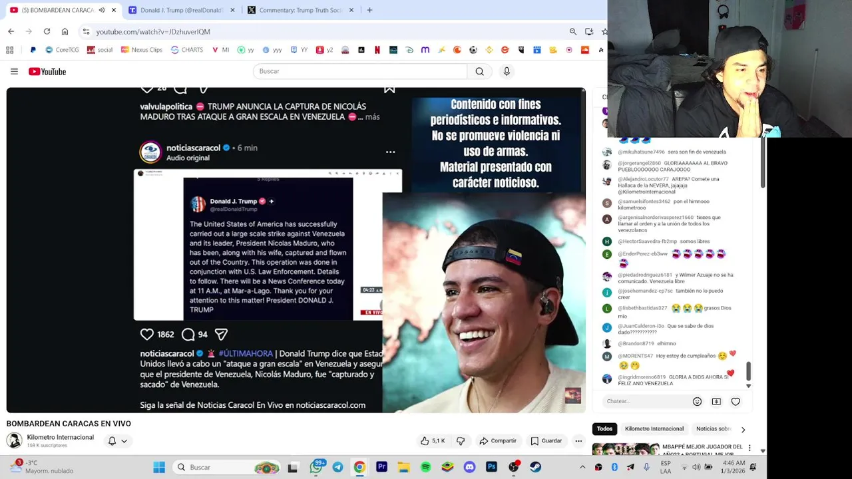Click the YouTube search magnifier button
This screenshot has width=852, height=479.
pyautogui.click(x=479, y=71)
